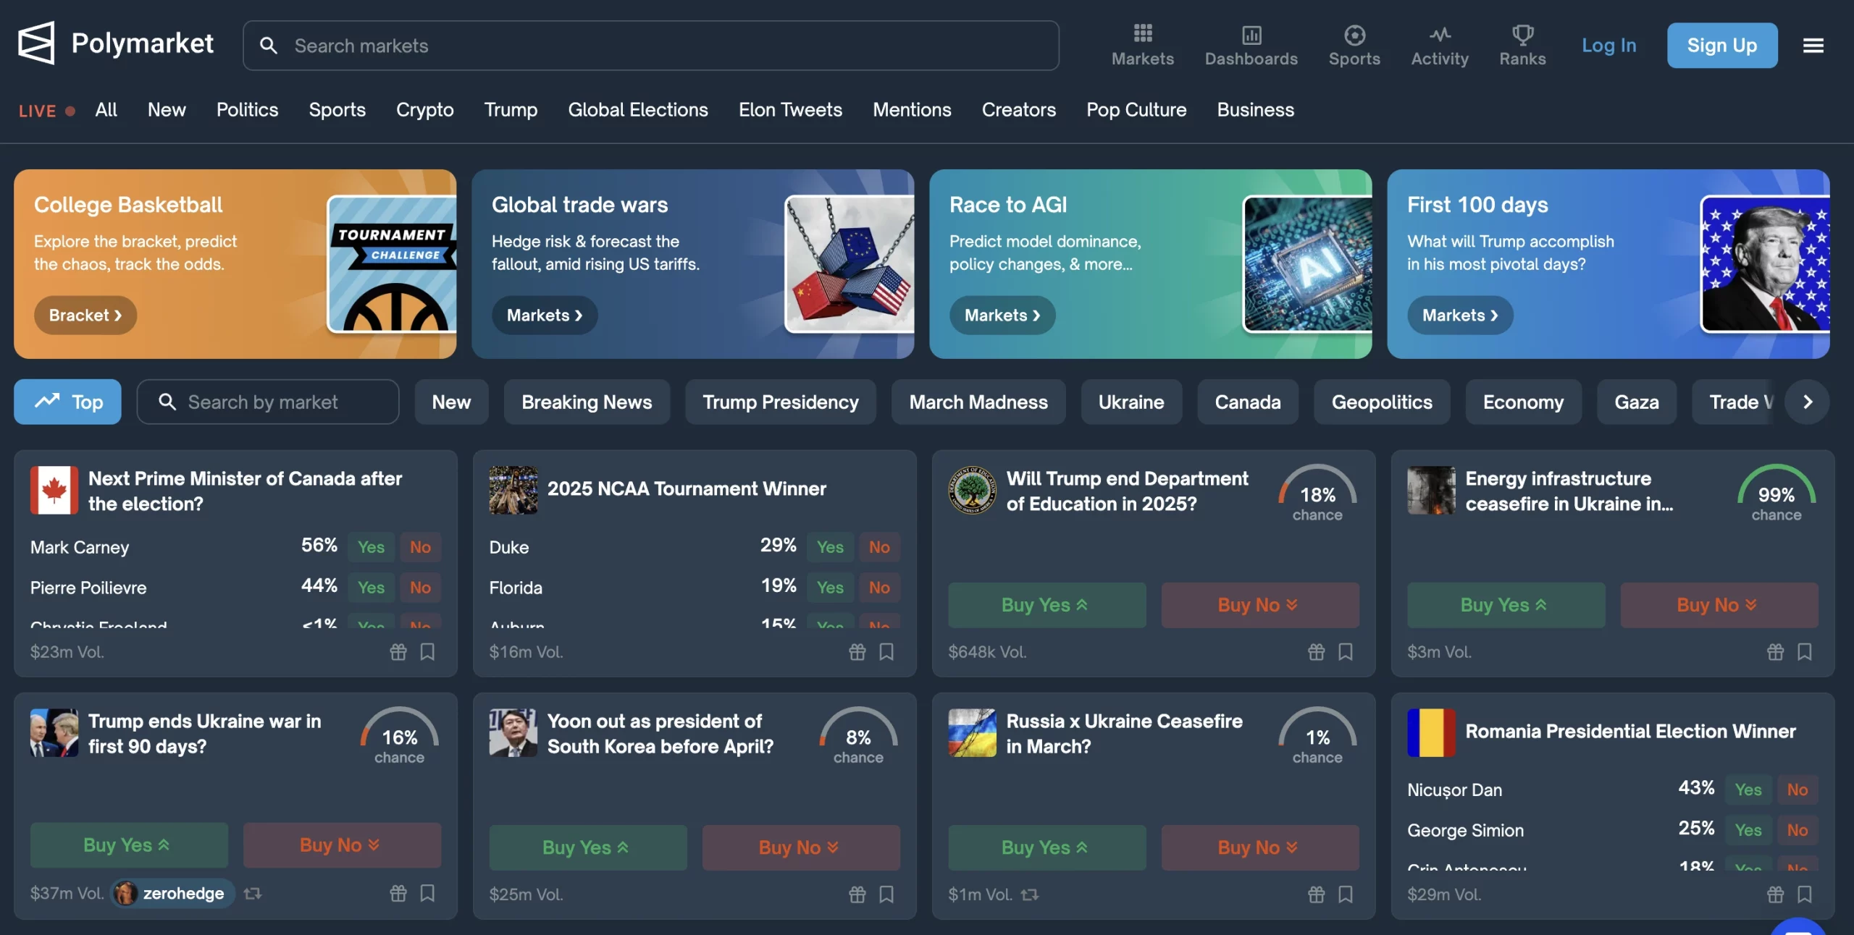Buy No on Russia x Ukraine Ceasefire market

point(1260,847)
